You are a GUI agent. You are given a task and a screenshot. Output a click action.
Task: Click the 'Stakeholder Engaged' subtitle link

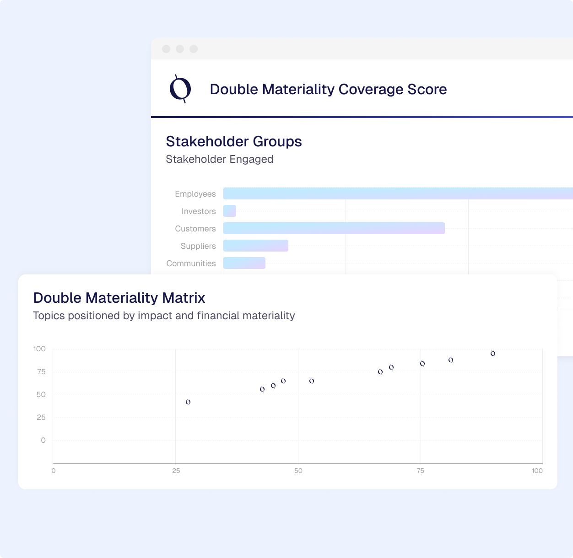coord(219,159)
